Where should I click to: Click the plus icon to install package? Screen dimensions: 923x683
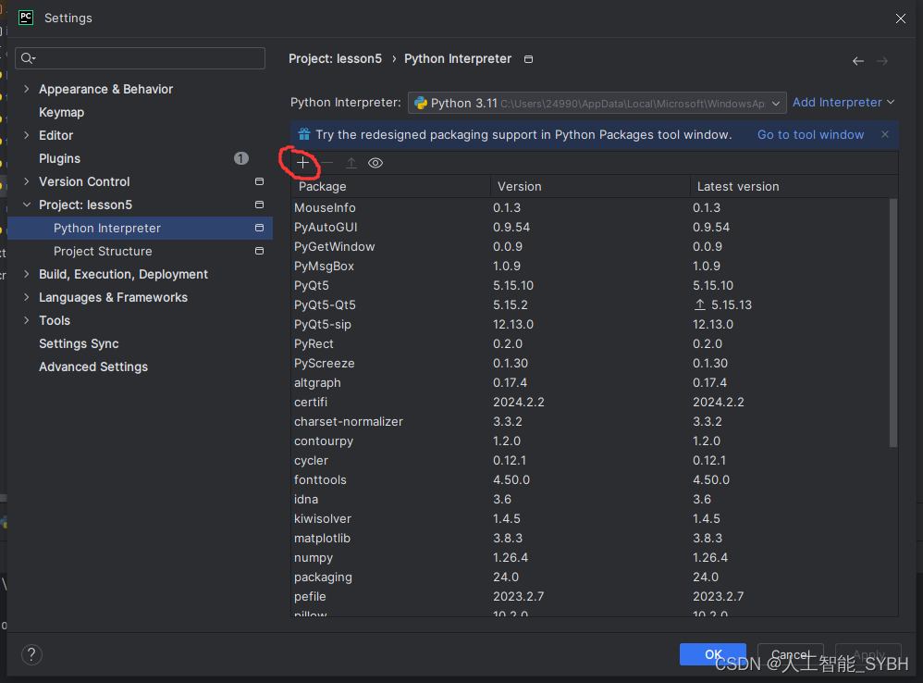(302, 163)
